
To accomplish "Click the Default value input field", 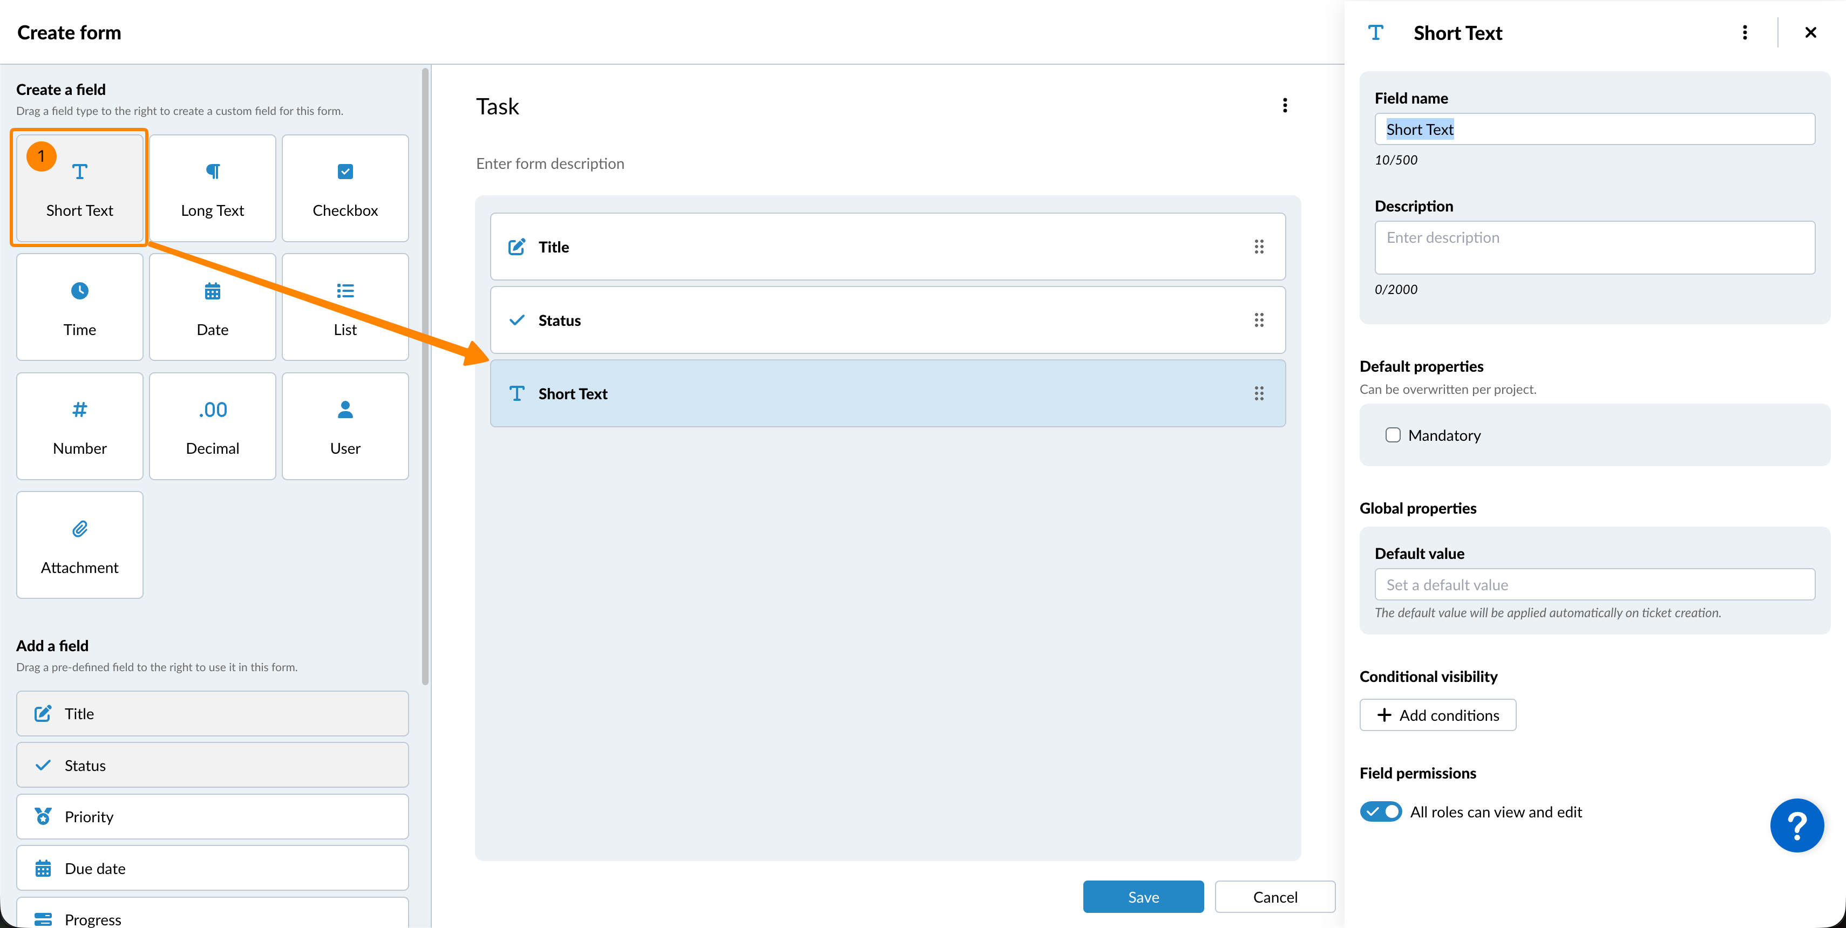I will click(1594, 585).
